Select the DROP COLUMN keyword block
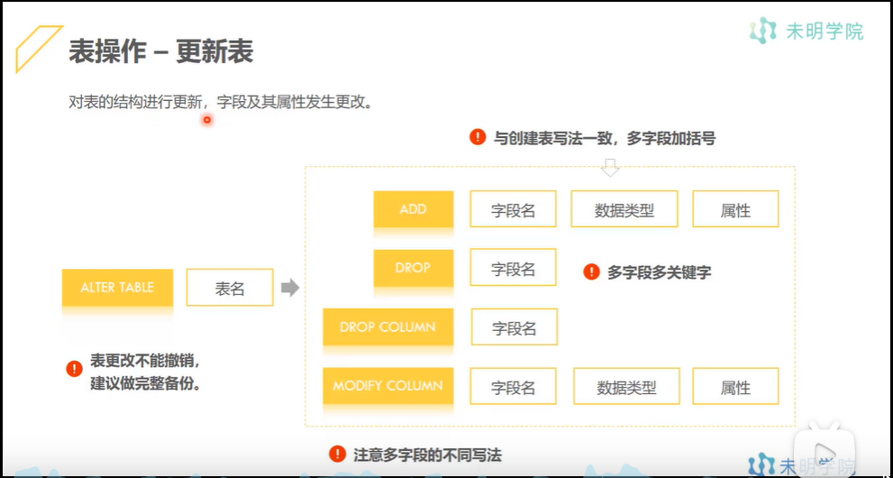893x478 pixels. (387, 326)
